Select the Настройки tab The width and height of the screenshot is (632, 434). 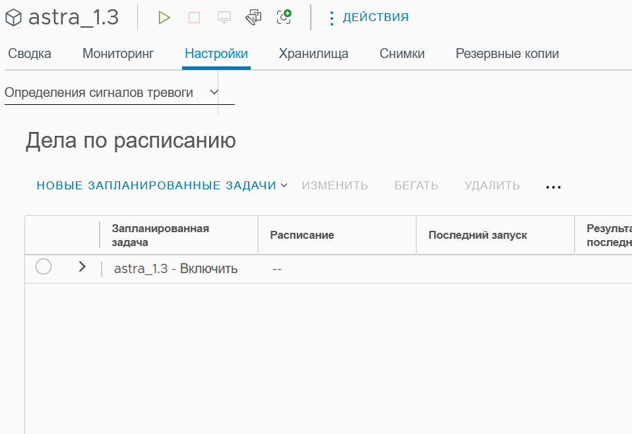coord(216,53)
